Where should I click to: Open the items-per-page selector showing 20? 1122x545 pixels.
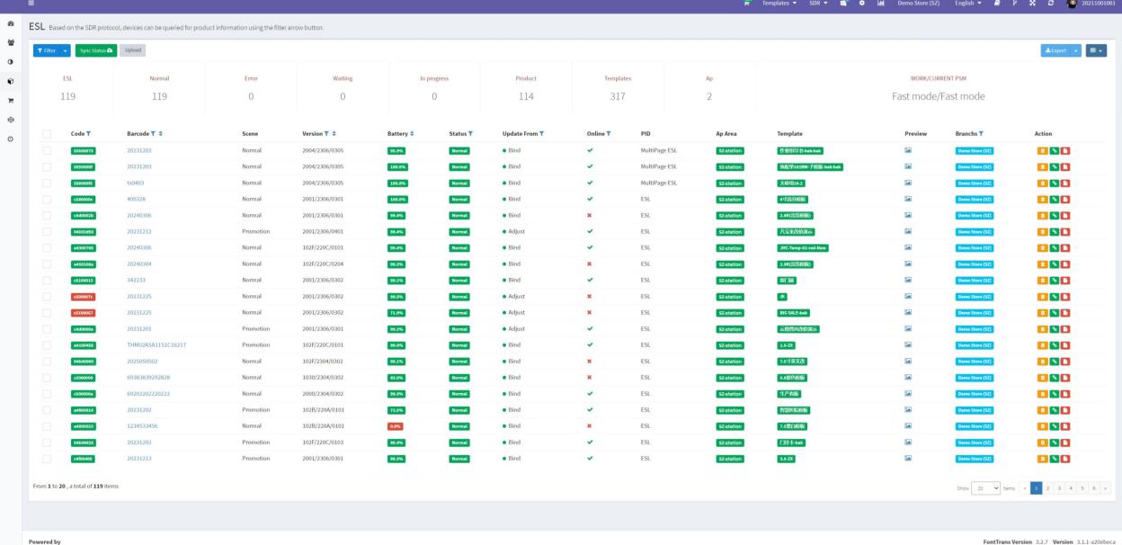tap(985, 487)
